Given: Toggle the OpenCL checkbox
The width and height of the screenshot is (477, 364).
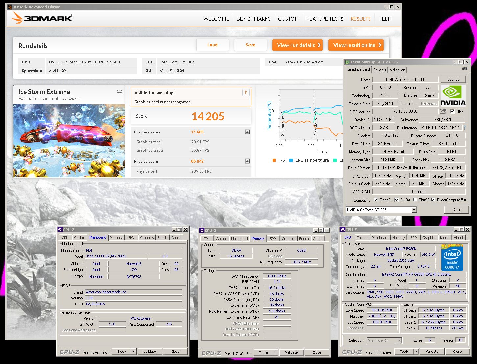Looking at the screenshot, I should coord(376,200).
